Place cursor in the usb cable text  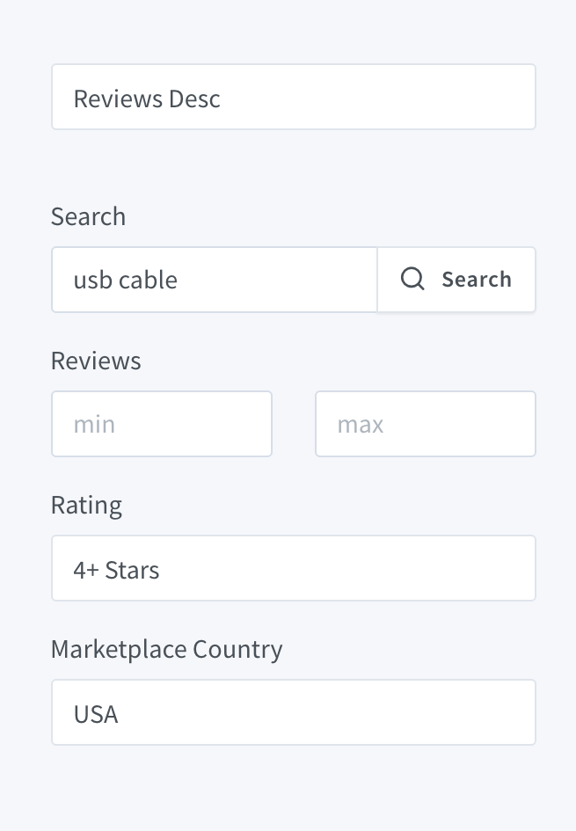click(126, 280)
